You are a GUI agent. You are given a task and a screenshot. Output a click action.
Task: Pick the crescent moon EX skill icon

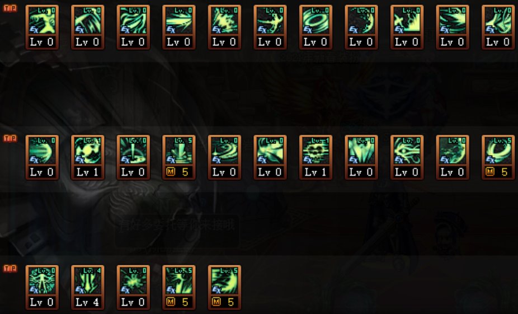[x=361, y=21]
